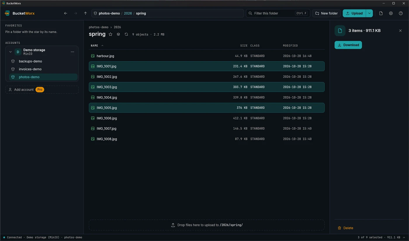Expand the status bar chevron
This screenshot has width=409, height=241.
pos(404,237)
